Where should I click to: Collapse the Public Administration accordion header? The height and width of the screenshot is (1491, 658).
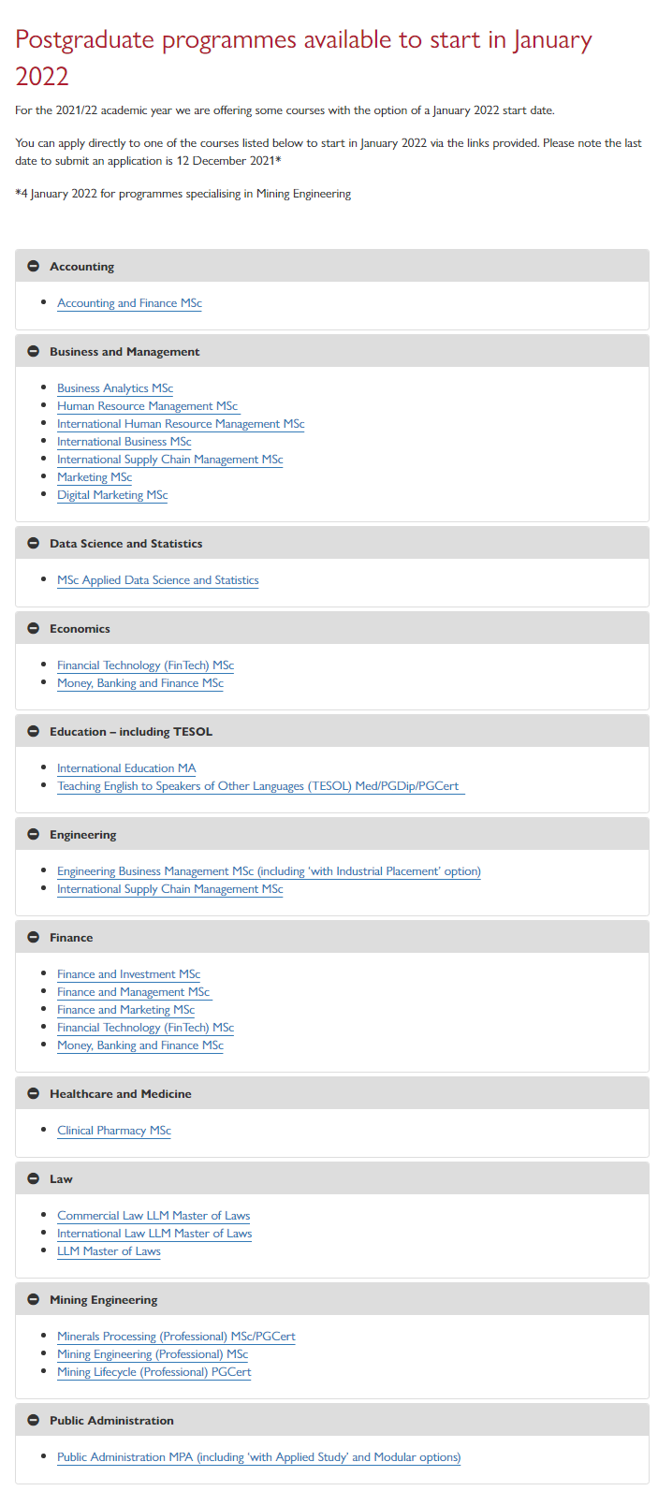click(x=332, y=1421)
